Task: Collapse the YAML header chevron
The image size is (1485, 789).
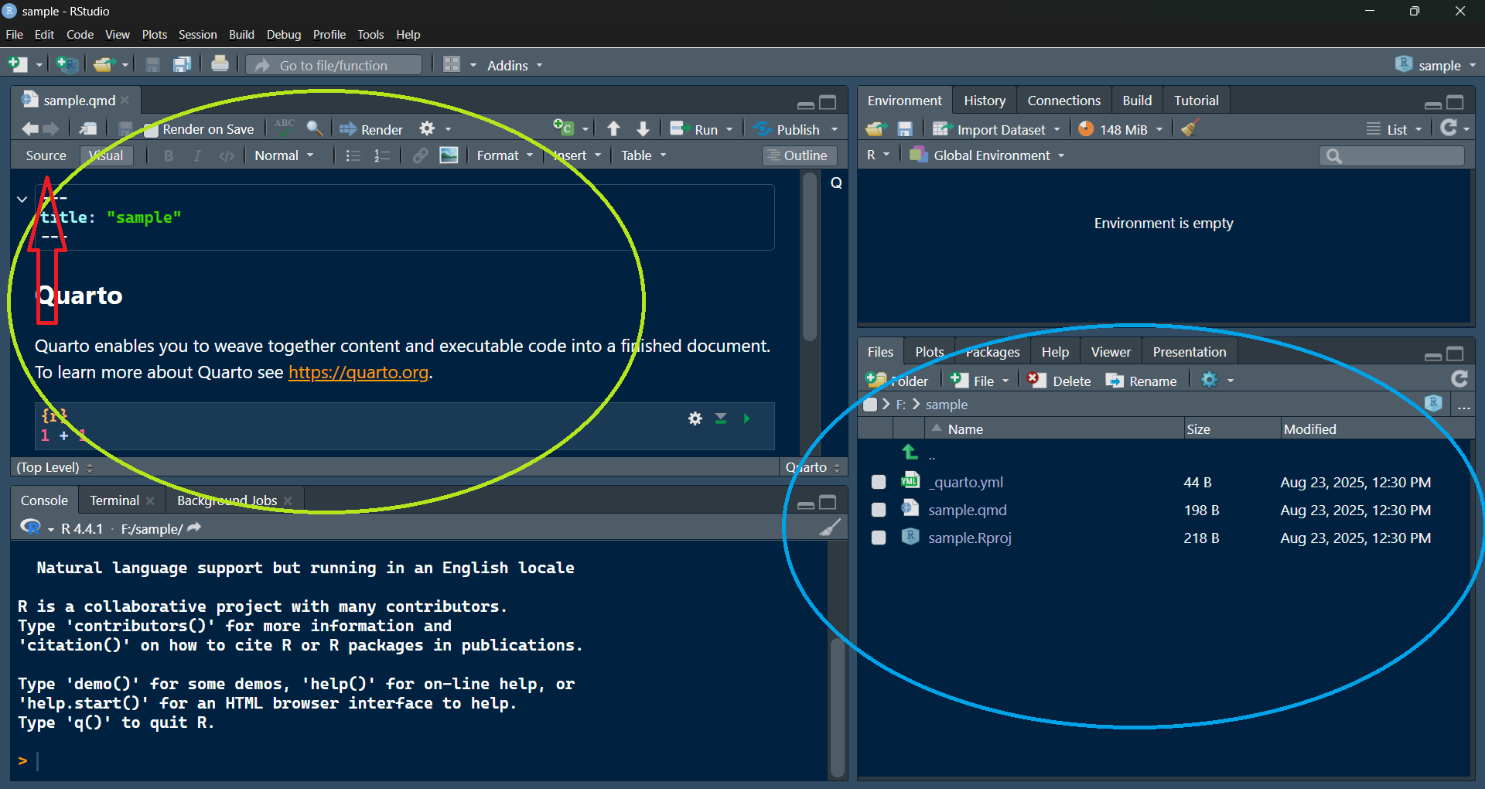Action: pyautogui.click(x=22, y=199)
